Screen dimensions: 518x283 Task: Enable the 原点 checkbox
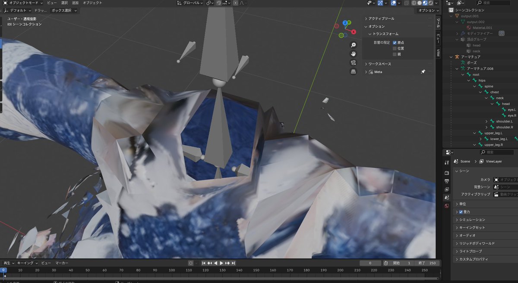[x=395, y=43]
